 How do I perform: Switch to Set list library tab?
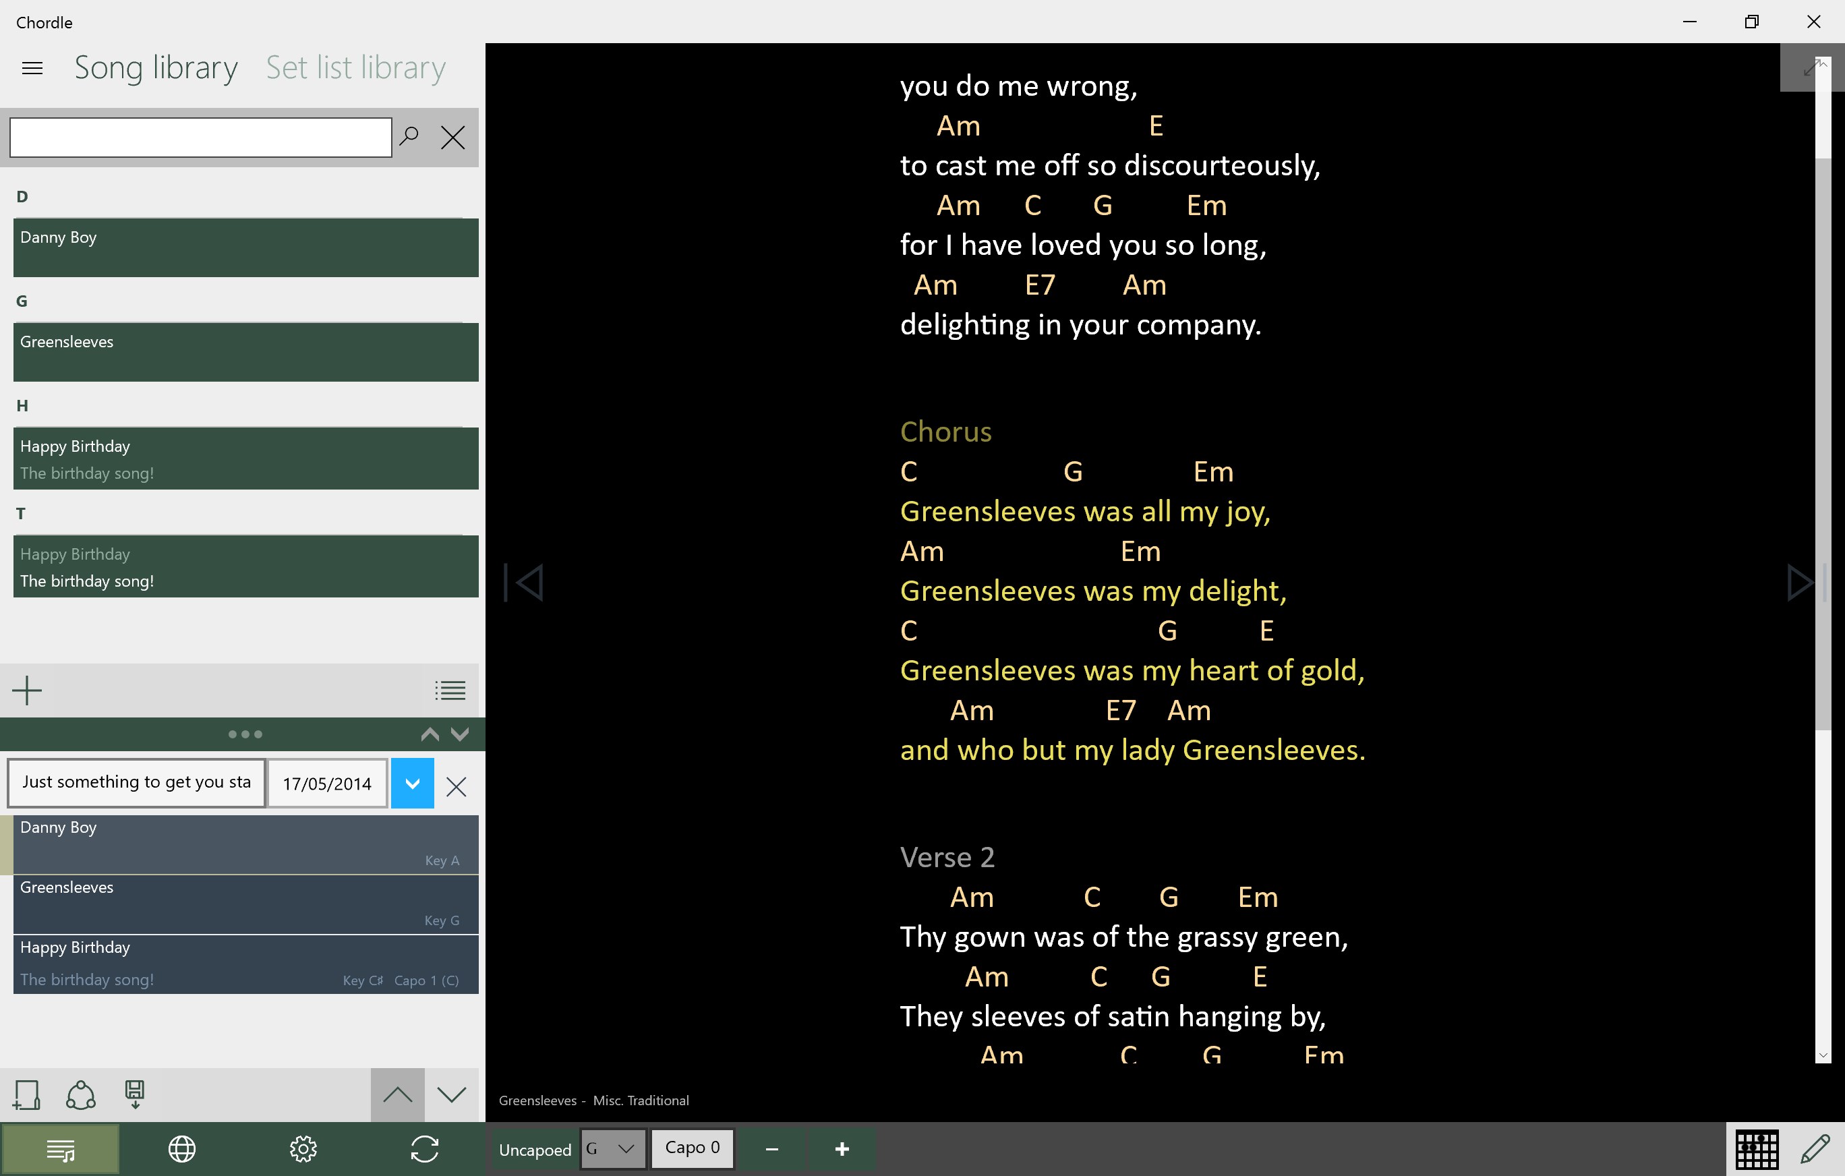(x=355, y=67)
